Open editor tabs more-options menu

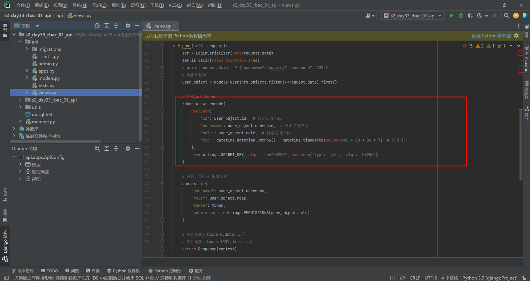518,26
